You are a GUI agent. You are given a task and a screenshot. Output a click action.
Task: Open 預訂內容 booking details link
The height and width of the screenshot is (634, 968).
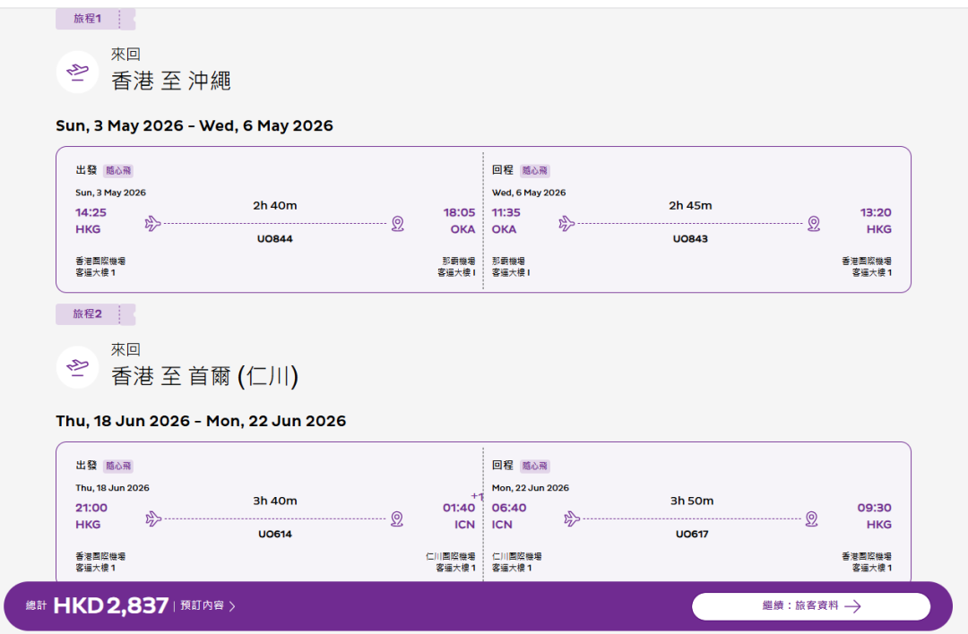[x=207, y=605]
